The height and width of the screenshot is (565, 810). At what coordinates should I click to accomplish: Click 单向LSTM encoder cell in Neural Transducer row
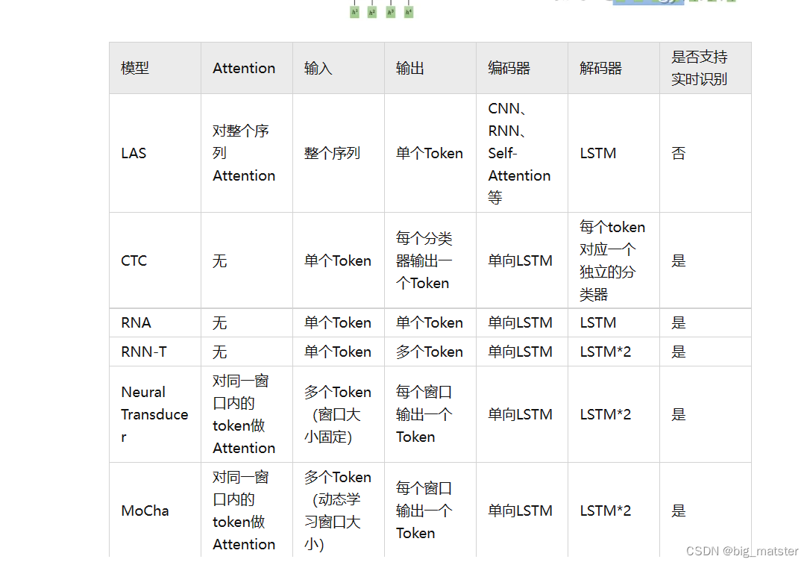pyautogui.click(x=522, y=414)
